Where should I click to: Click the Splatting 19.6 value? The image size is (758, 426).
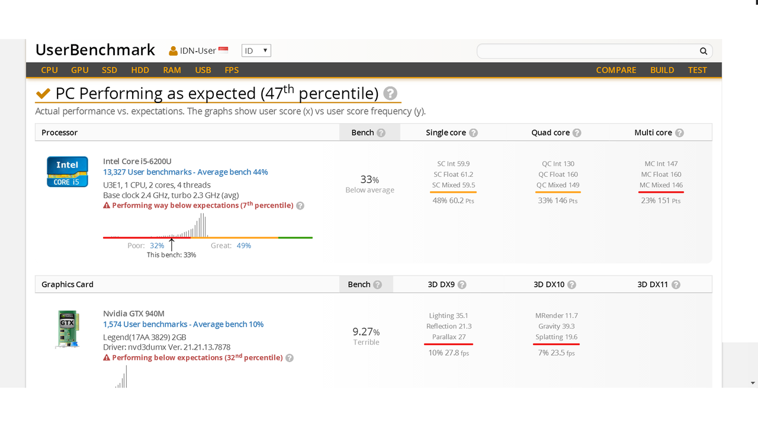click(557, 337)
